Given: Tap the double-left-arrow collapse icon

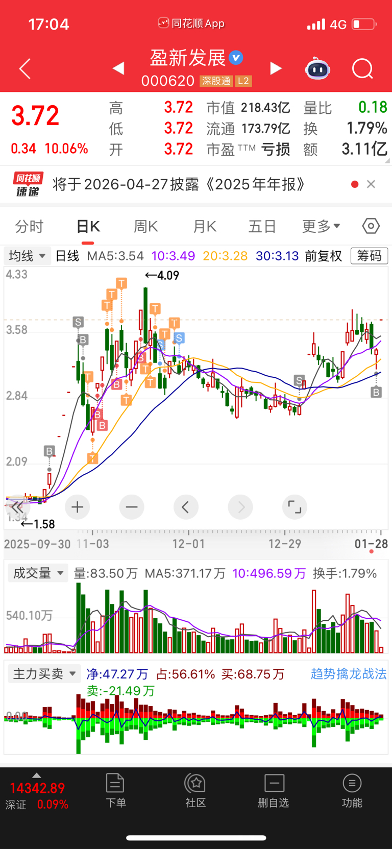Looking at the screenshot, I should (x=17, y=507).
